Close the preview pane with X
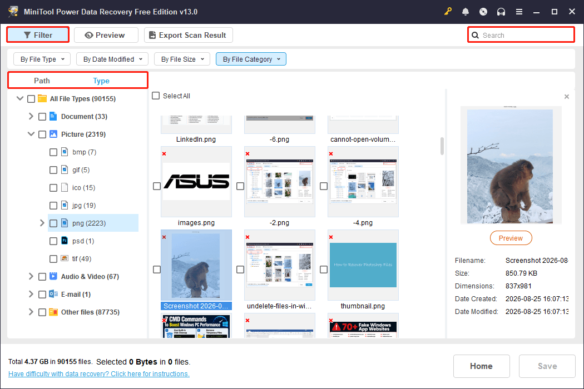The image size is (584, 389). 567,97
